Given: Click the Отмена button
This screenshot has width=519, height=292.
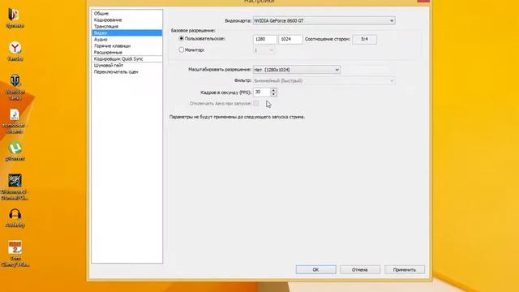Looking at the screenshot, I should (360, 269).
